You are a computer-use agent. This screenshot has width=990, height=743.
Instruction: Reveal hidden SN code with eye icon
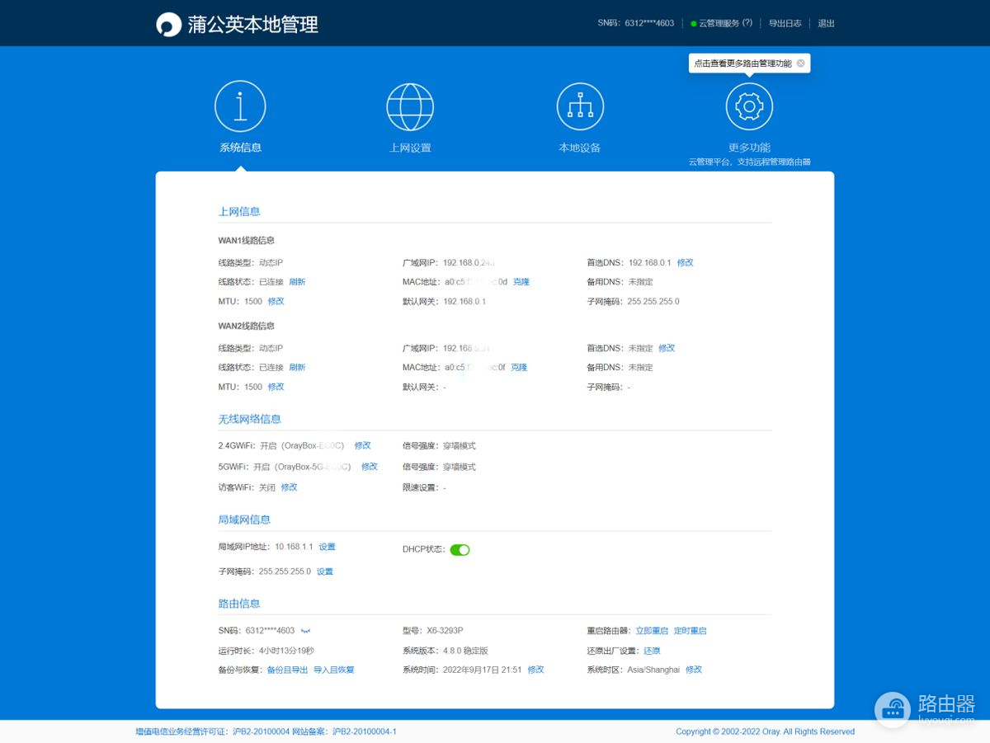(306, 631)
